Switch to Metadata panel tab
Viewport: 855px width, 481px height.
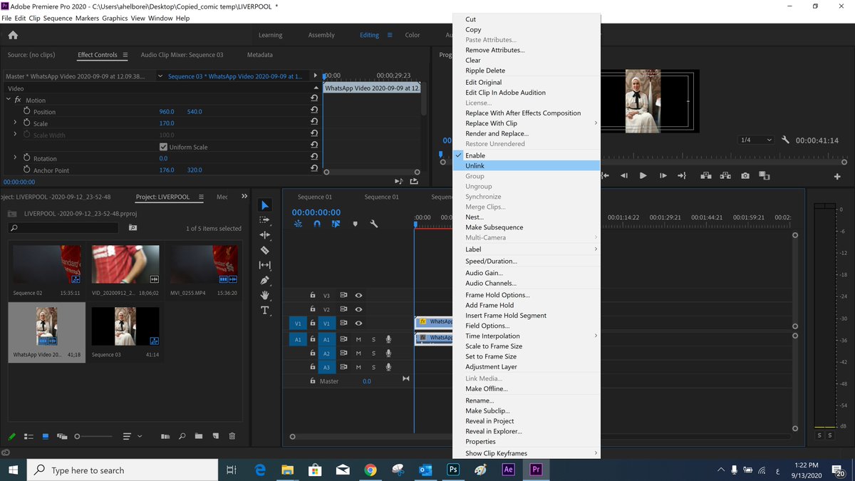pyautogui.click(x=259, y=55)
